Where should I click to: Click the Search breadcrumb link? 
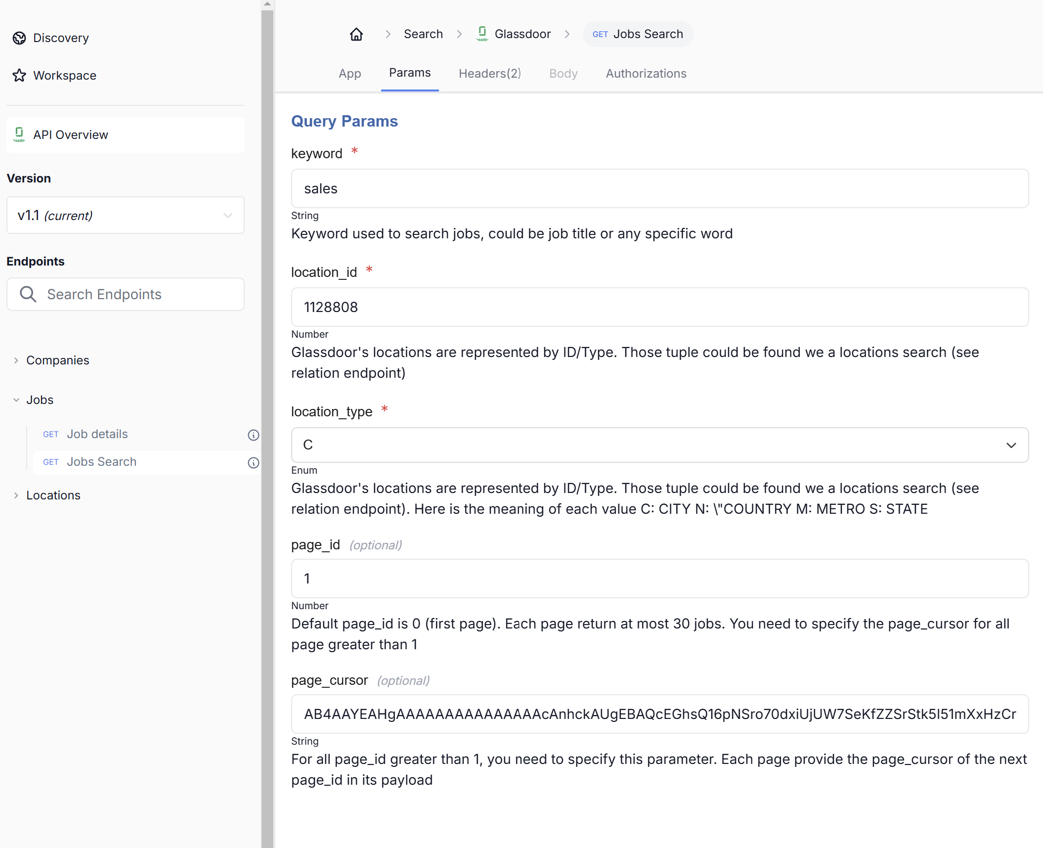point(423,34)
